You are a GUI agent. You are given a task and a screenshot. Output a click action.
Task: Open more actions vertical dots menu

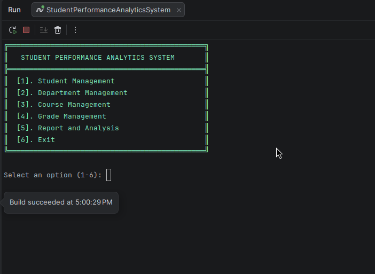75,30
